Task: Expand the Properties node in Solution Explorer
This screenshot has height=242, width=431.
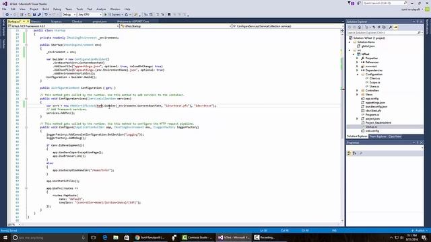Action: pyautogui.click(x=358, y=58)
